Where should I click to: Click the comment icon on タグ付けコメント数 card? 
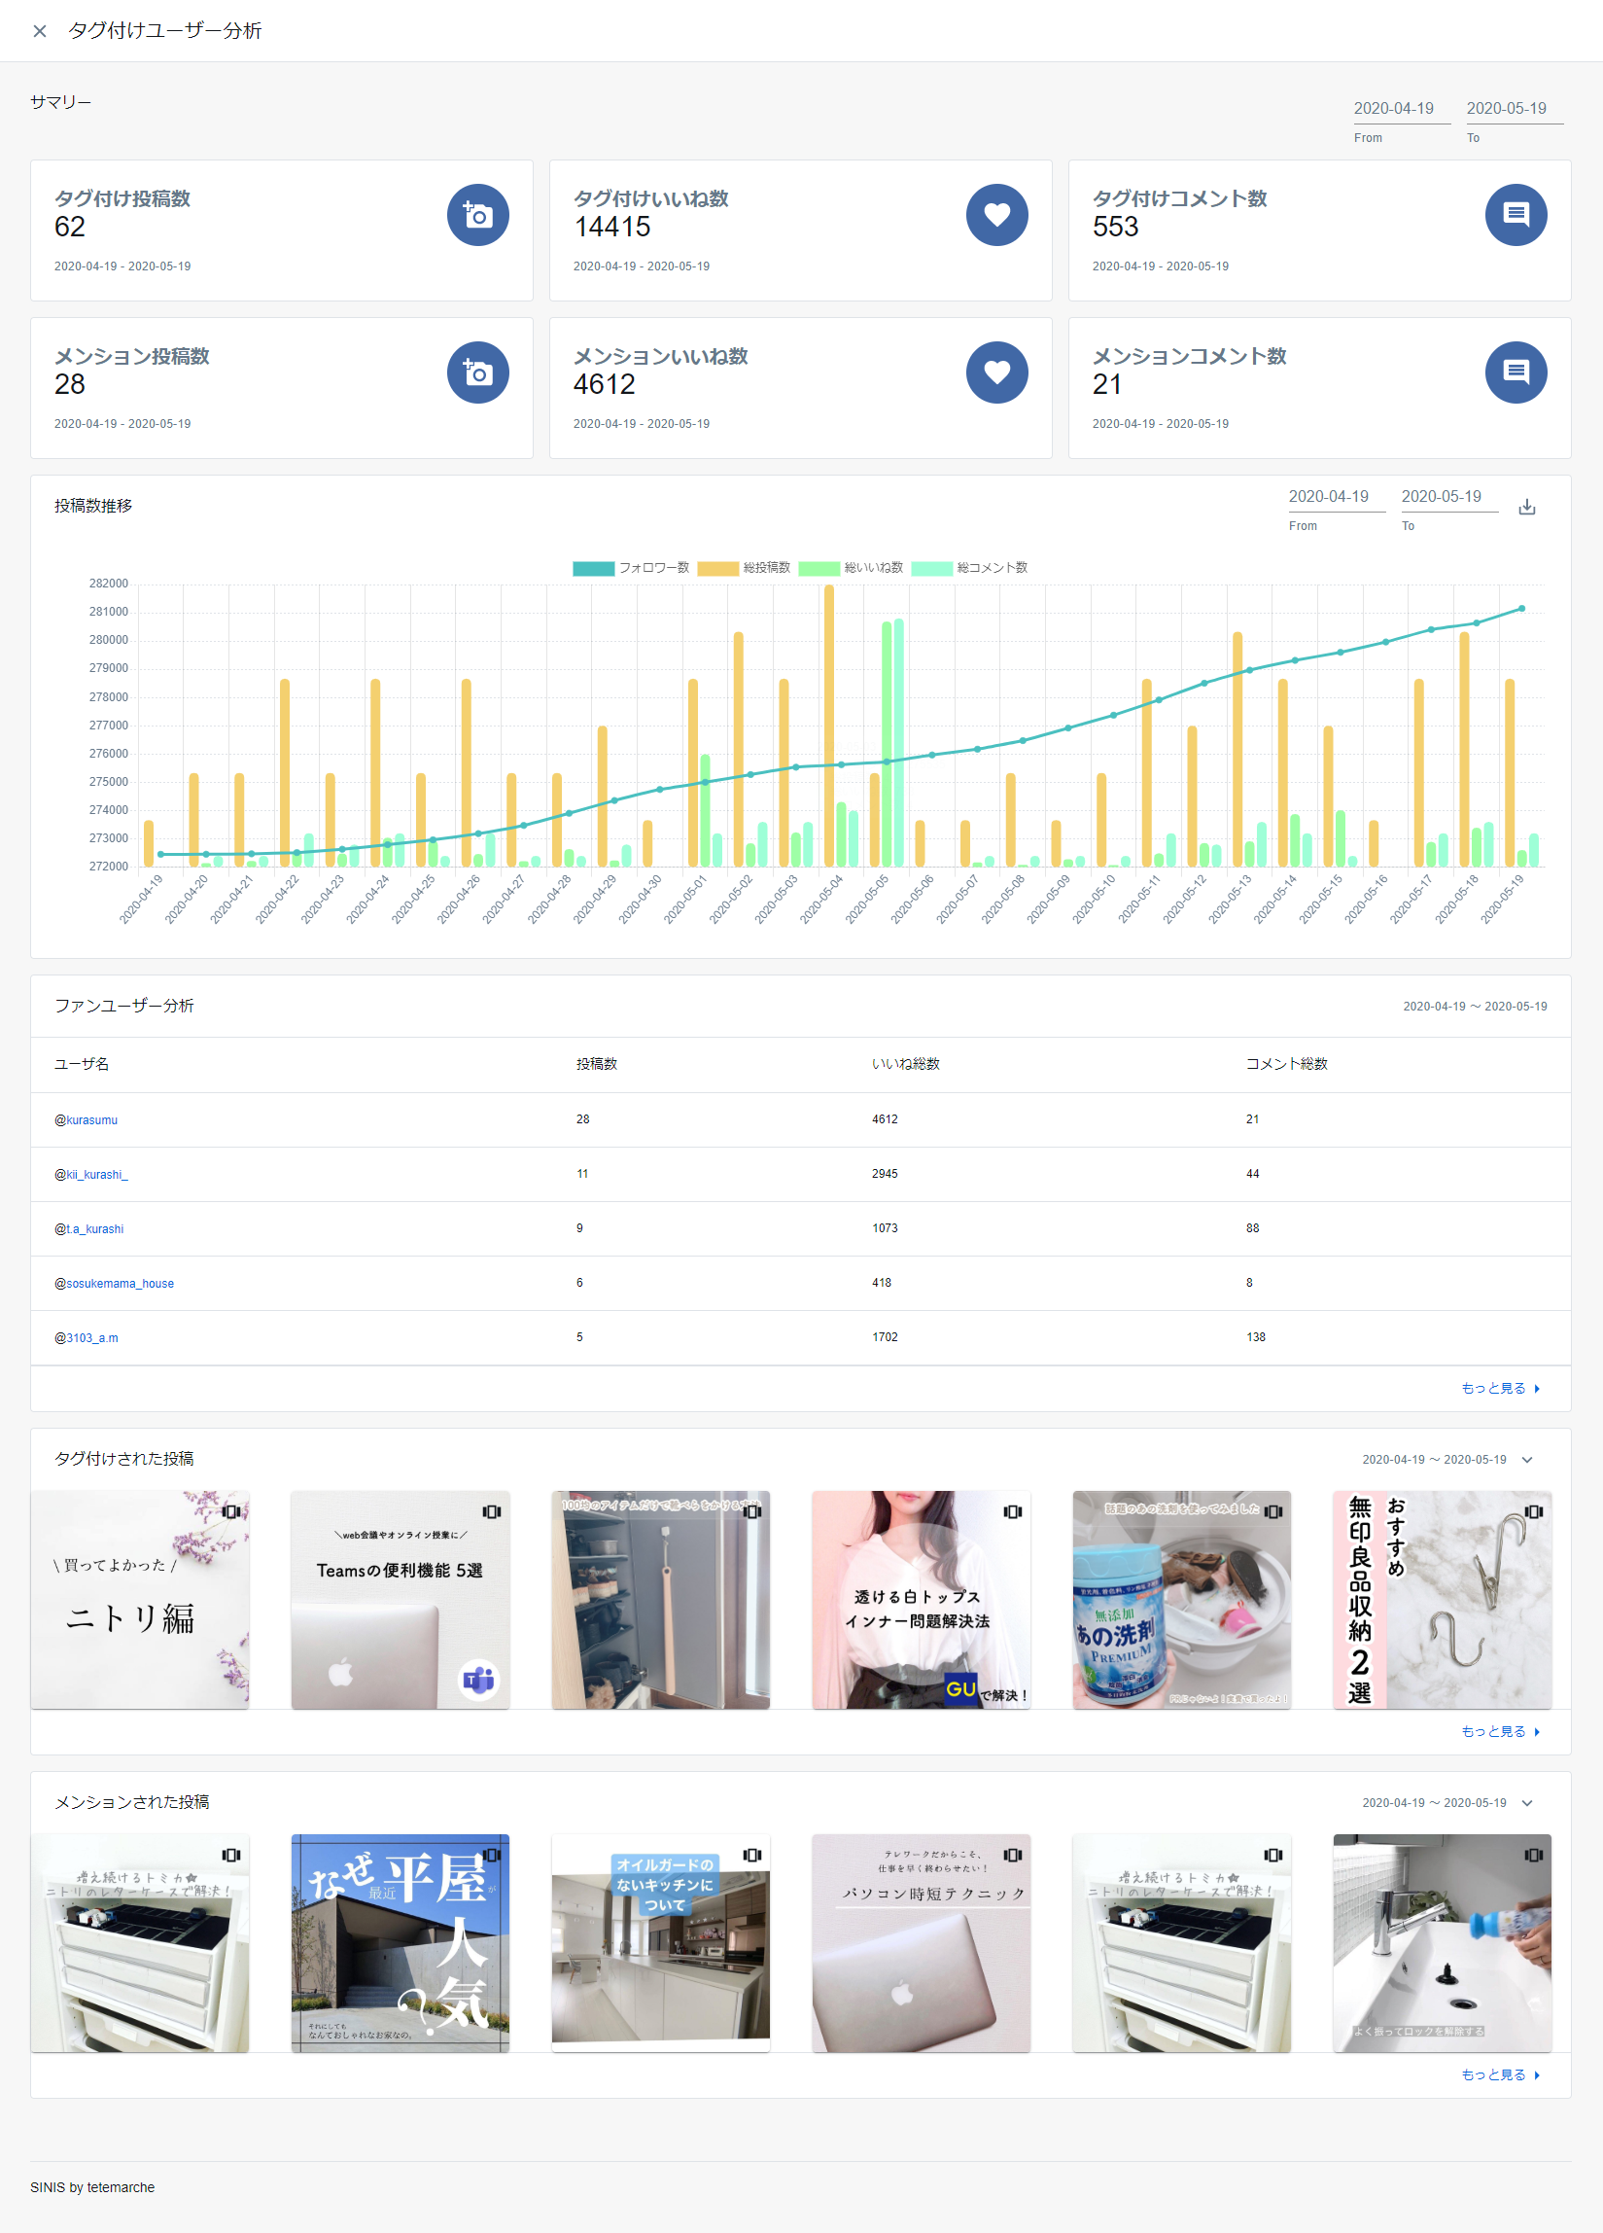tap(1515, 215)
